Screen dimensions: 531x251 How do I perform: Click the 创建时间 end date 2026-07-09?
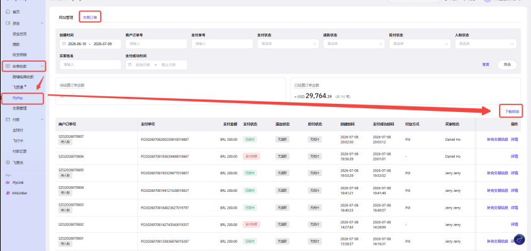(x=103, y=44)
